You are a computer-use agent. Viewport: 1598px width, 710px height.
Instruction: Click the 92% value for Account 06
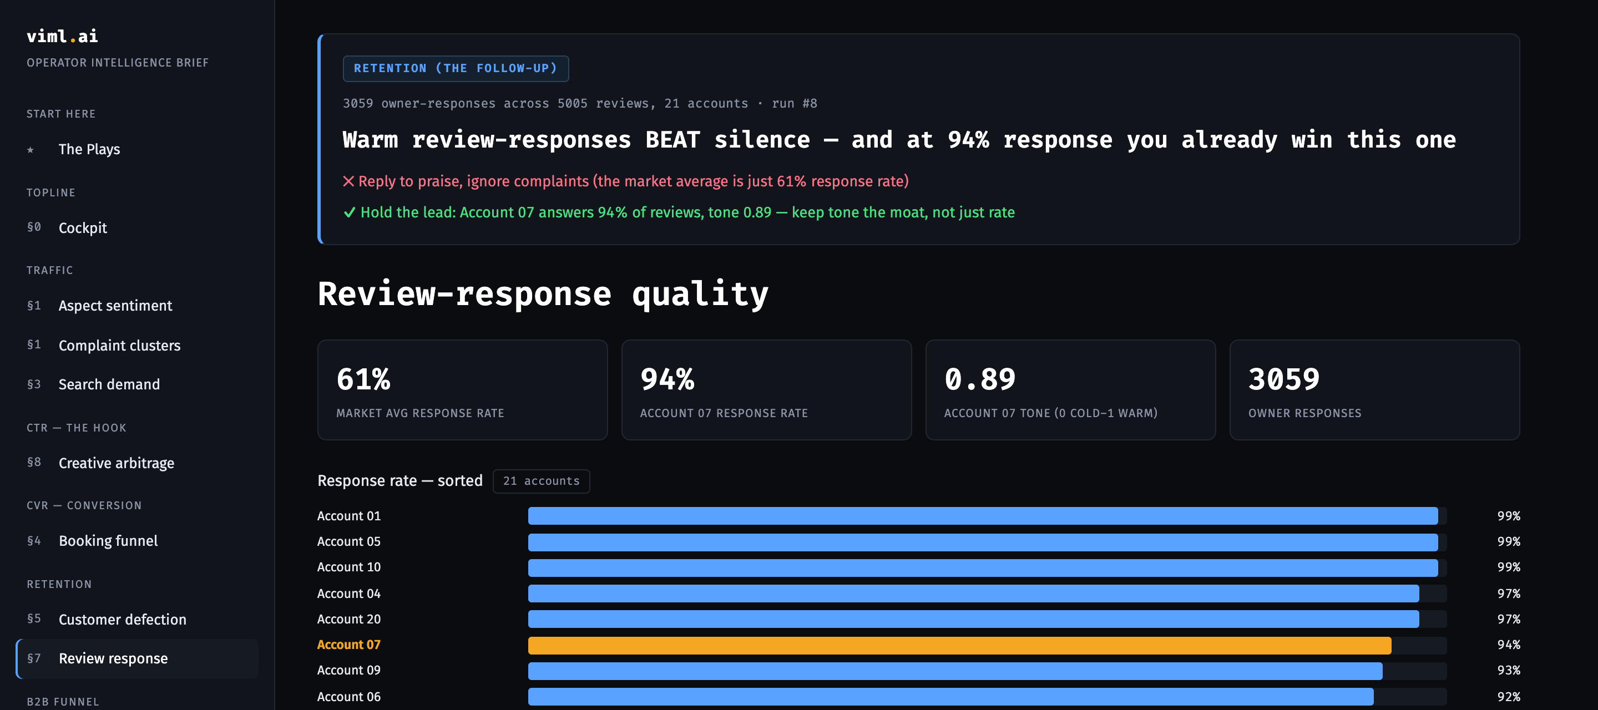[1508, 696]
